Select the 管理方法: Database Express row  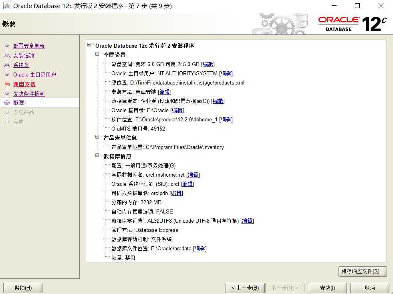(x=145, y=230)
